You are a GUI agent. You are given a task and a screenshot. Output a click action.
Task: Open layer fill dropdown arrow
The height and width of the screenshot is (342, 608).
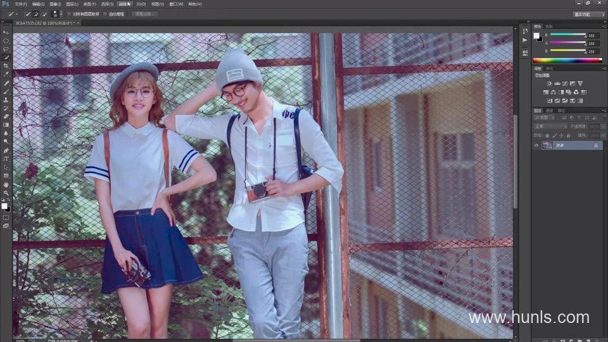603,136
